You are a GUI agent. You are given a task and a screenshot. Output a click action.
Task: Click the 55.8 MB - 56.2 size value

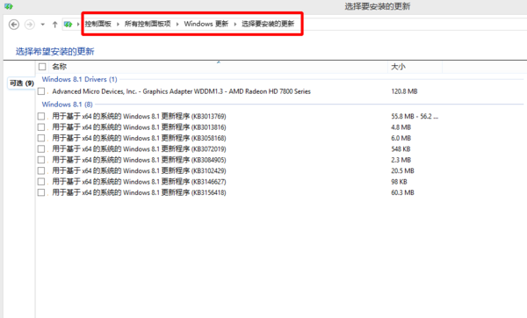415,116
